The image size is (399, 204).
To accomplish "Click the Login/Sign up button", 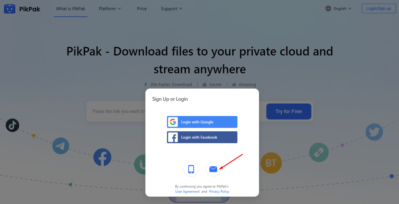I will [378, 8].
